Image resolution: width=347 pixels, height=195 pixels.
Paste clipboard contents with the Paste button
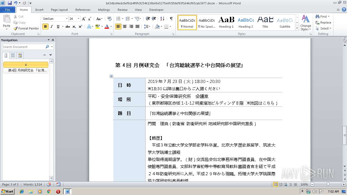click(x=7, y=22)
